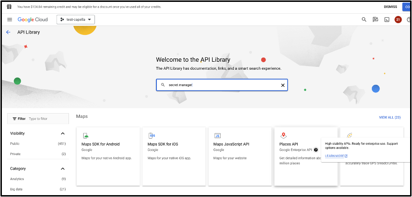This screenshot has width=412, height=197.
Task: Click the Google Cloud logo
Action: (33, 20)
